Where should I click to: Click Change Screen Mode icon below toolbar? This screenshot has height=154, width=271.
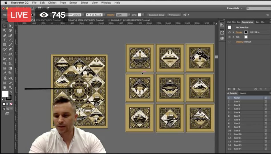pos(7,114)
